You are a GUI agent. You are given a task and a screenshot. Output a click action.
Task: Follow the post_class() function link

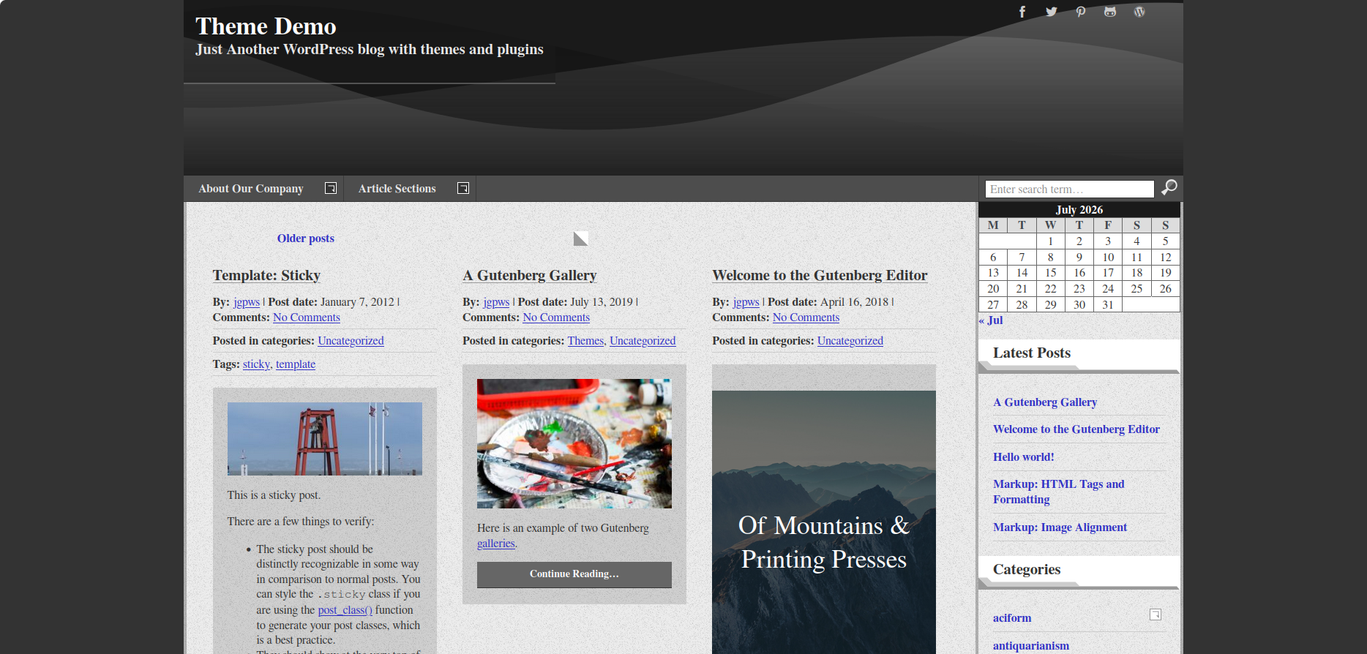345,610
